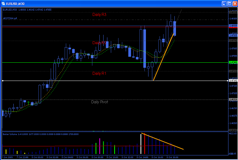Select the orange trendline on the price chart
Image resolution: width=238 pixels, height=160 pixels.
163,57
